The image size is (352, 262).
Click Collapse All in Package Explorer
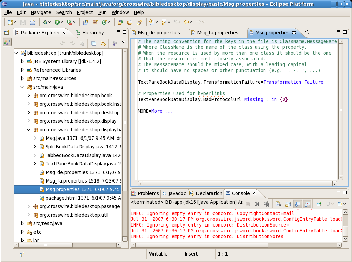click(93, 43)
